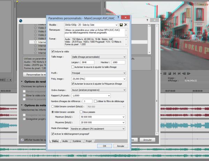Open the Système tab
209x161 pixels.
coord(77,141)
